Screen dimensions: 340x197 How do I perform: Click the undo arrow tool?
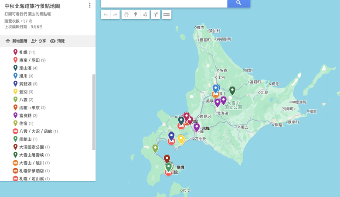point(105,14)
